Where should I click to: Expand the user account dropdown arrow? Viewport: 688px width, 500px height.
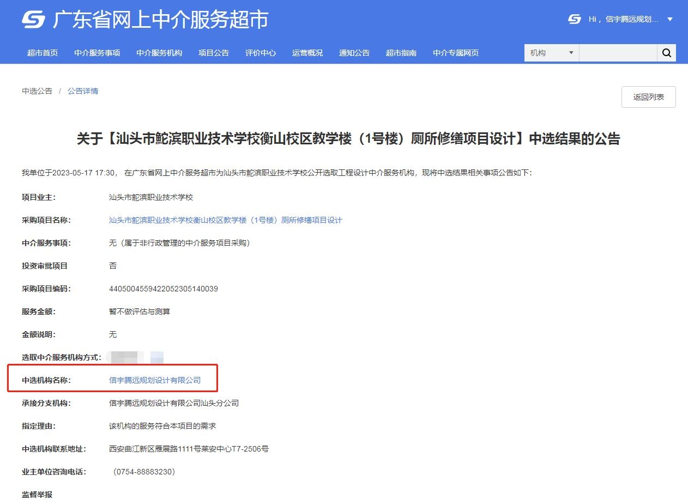click(x=670, y=19)
